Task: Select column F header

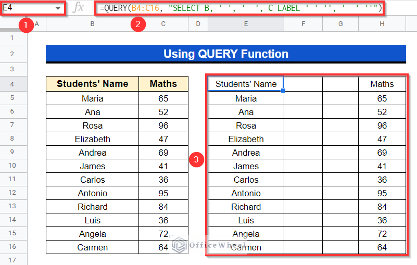Action: pos(303,24)
